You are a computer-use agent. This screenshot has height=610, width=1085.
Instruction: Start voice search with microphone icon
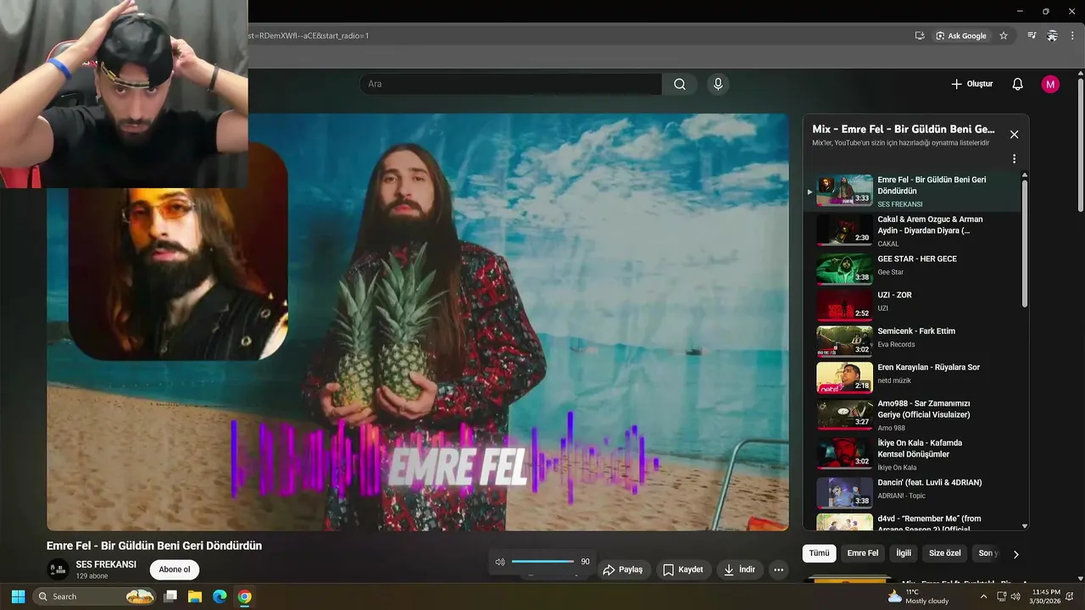(718, 84)
